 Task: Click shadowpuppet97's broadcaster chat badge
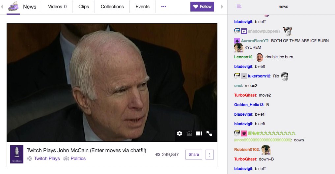tap(237, 31)
